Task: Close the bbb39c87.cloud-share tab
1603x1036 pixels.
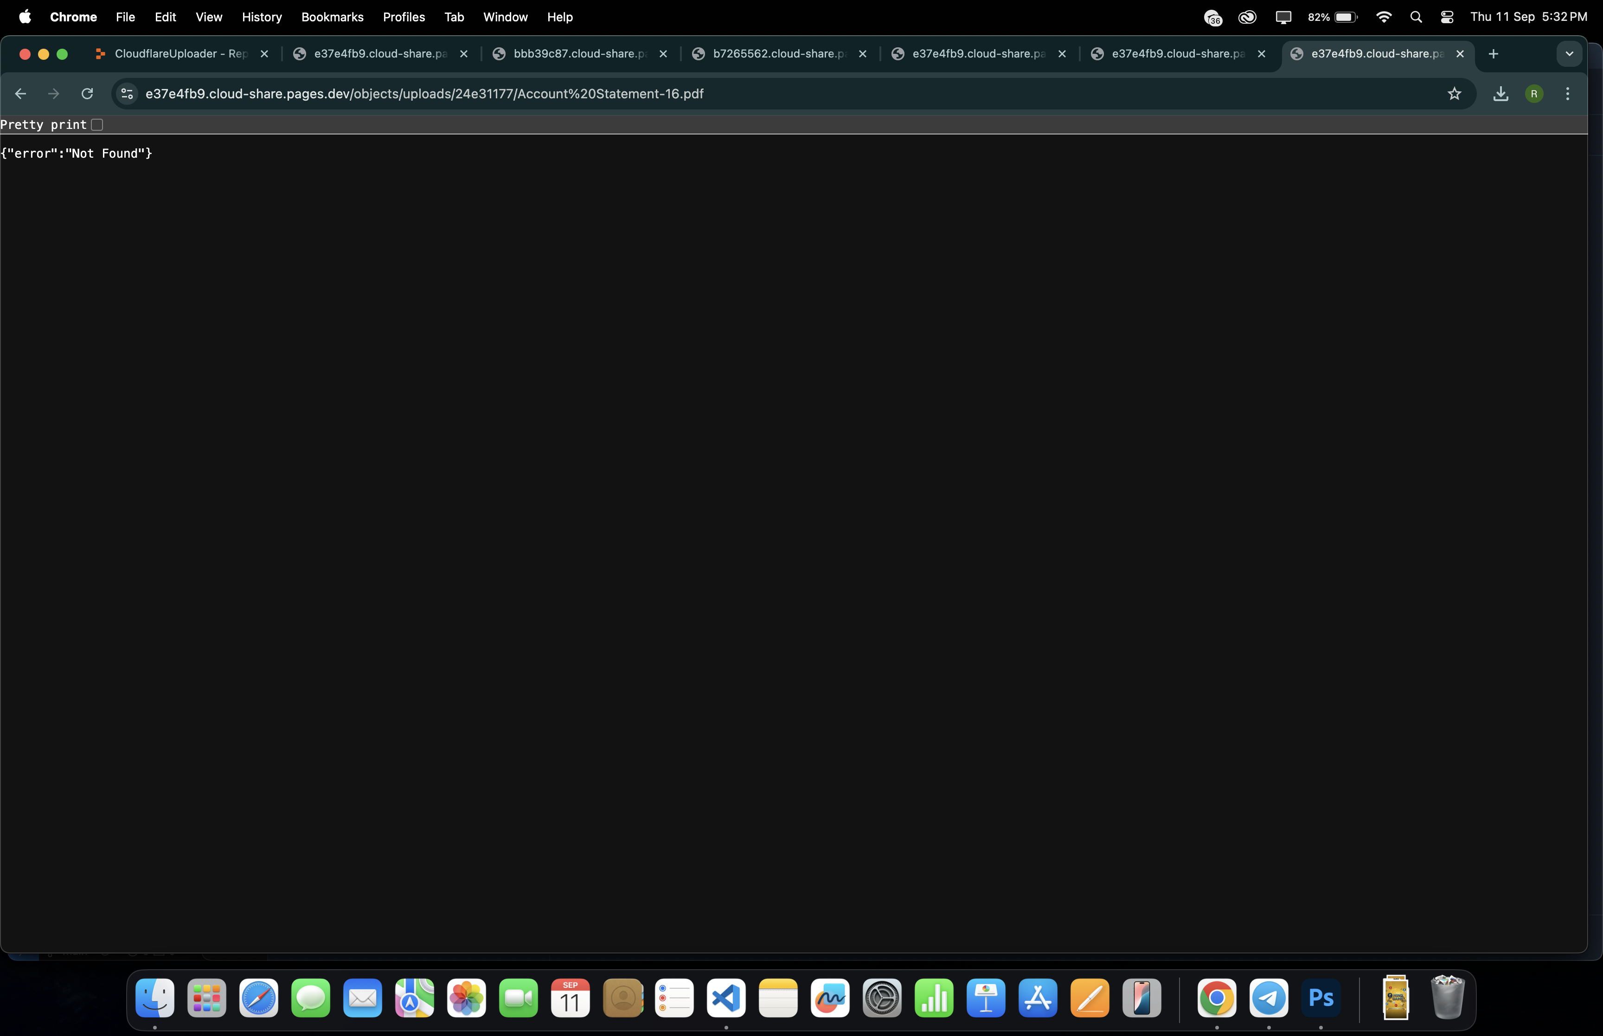Action: click(663, 54)
